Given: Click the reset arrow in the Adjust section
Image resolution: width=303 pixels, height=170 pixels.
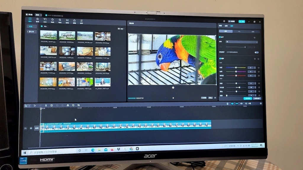Looking at the screenshot, I should click(x=255, y=59).
